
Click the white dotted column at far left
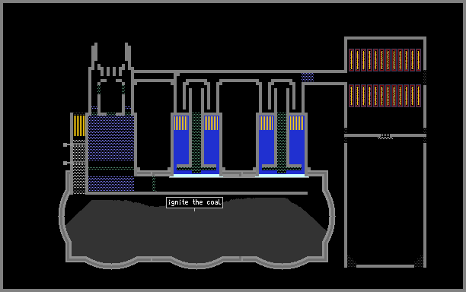coord(79,167)
